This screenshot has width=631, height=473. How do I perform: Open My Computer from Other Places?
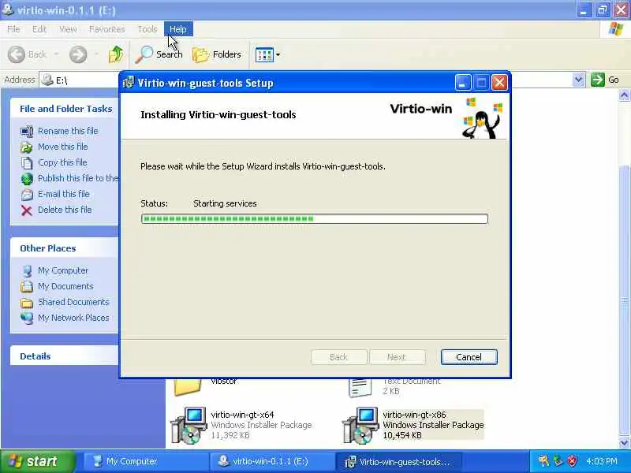click(x=63, y=270)
